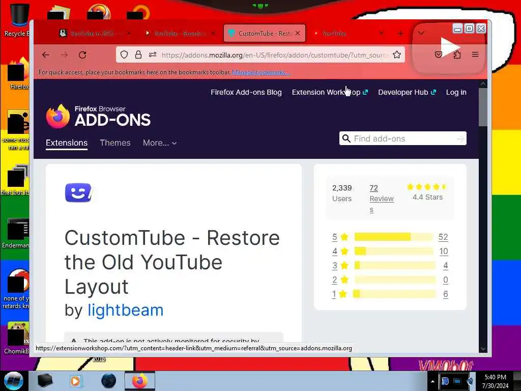Open a new tab with plus button
The image size is (521, 391).
click(x=401, y=33)
